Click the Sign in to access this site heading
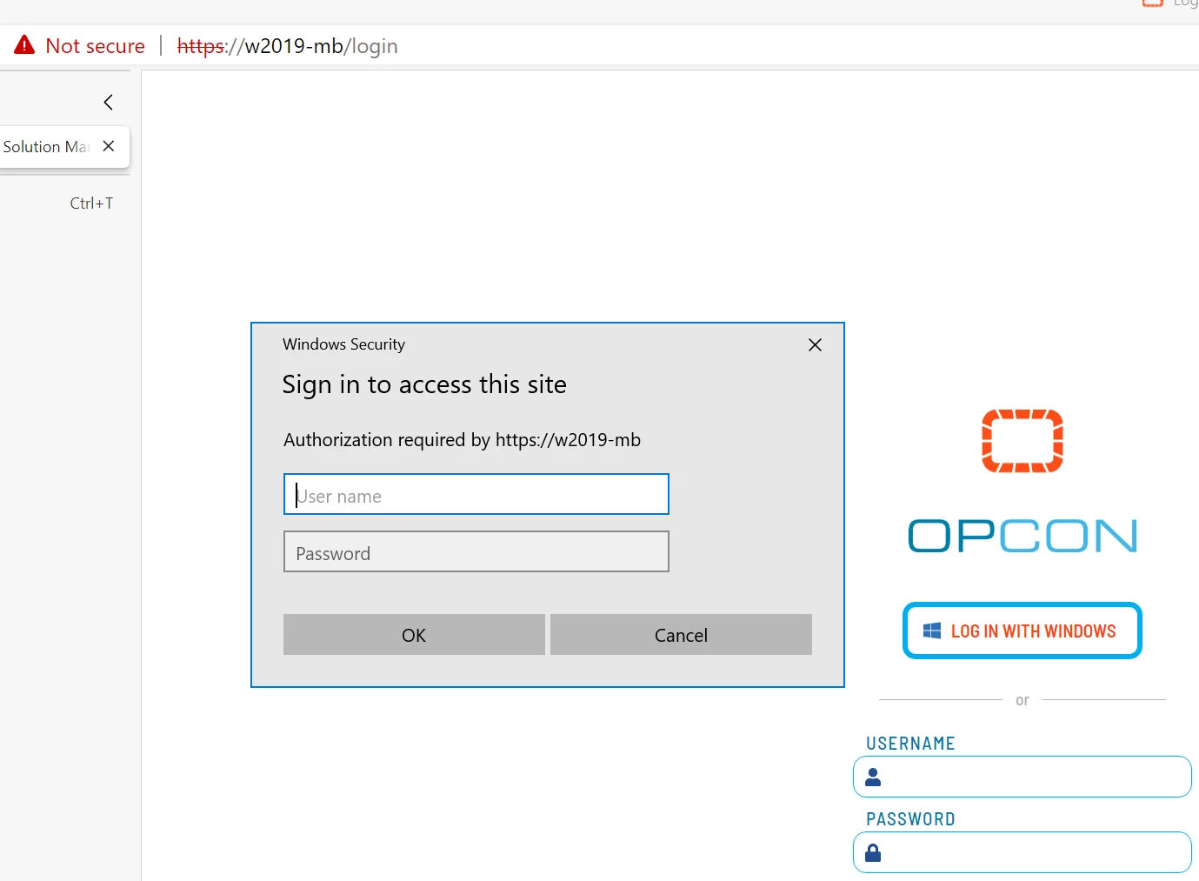Screen dimensions: 1199x881 point(424,384)
